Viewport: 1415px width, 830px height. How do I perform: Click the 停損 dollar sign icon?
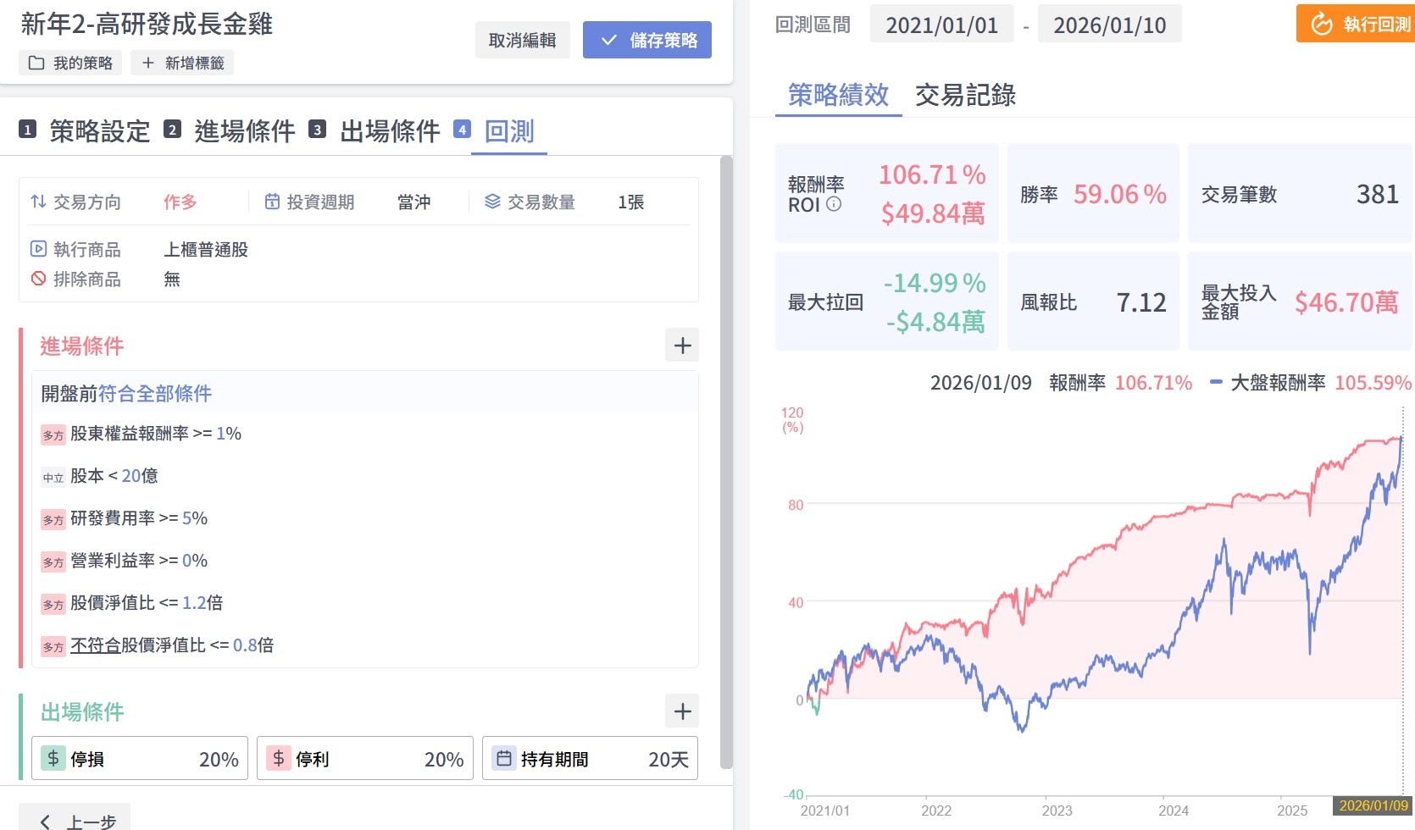tap(53, 758)
